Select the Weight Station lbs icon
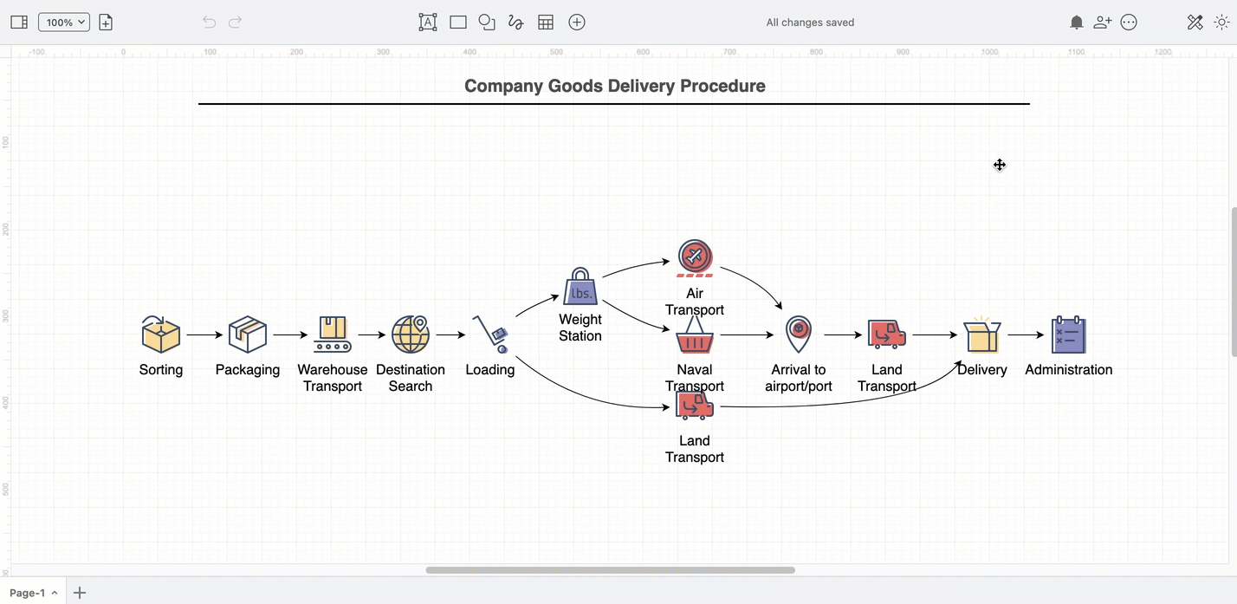This screenshot has width=1237, height=604. tap(580, 286)
